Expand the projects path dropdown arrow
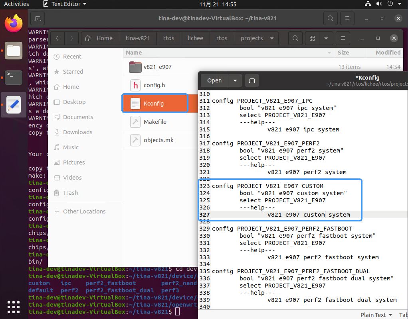Screen dimensions: 408x319 272,38
